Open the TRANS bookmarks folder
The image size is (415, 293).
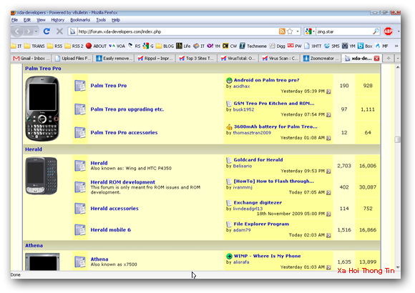(34, 46)
